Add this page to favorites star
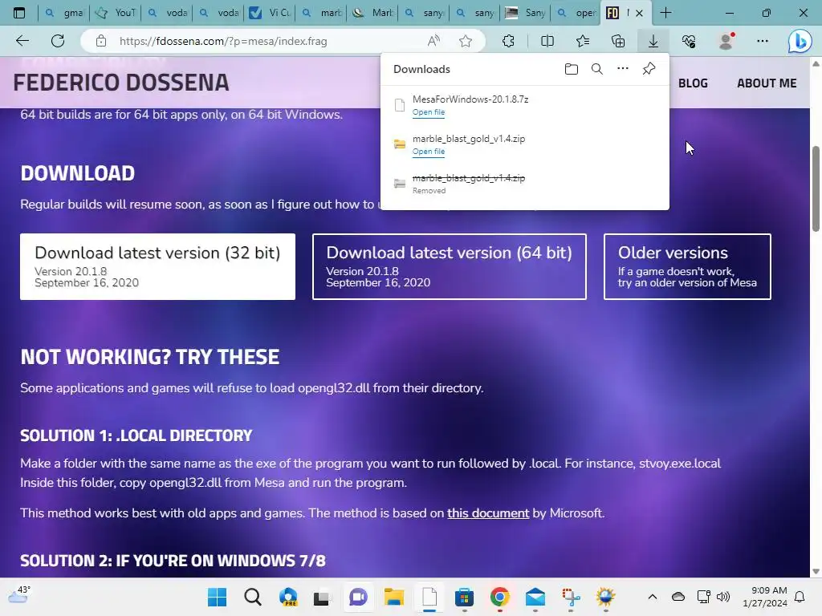This screenshot has height=616, width=822. [x=466, y=41]
